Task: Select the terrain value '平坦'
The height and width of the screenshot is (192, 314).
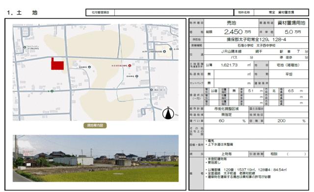Action: (x=289, y=74)
